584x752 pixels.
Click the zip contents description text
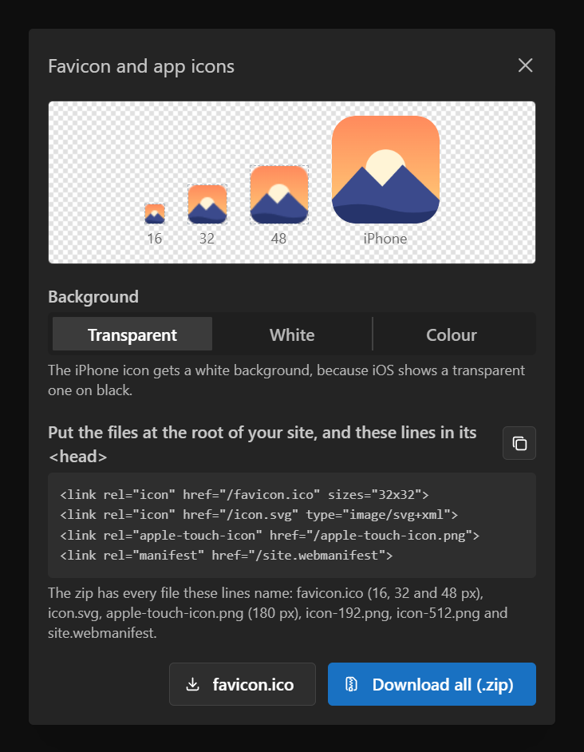pos(278,613)
